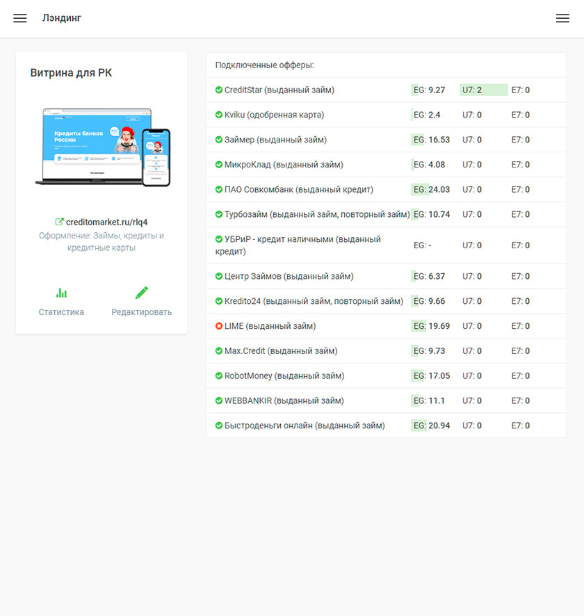The height and width of the screenshot is (616, 584).
Task: Select the Max.Credit offer name
Action: 281,351
